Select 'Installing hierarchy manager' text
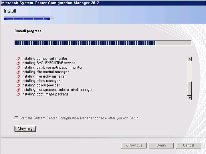Image resolution: width=206 pixels, height=154 pixels. pos(43,76)
